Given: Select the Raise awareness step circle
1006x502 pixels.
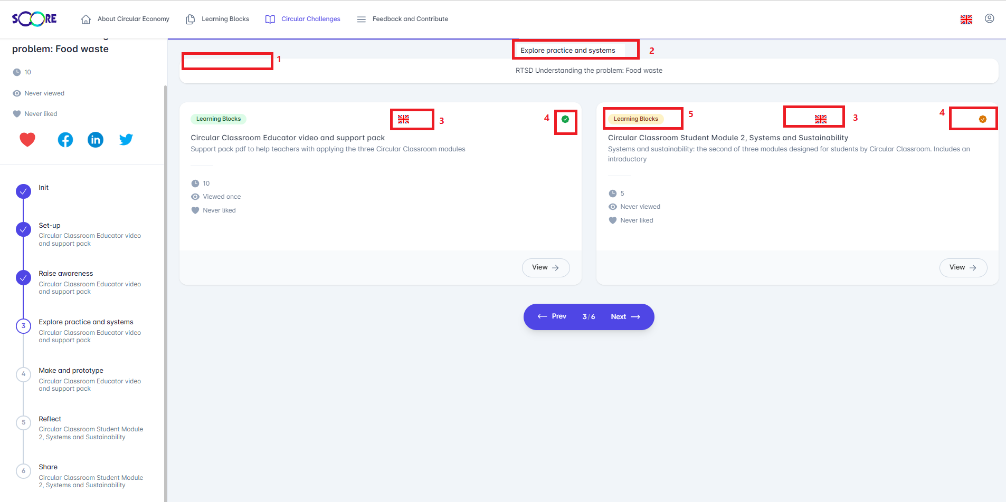Looking at the screenshot, I should (x=23, y=278).
